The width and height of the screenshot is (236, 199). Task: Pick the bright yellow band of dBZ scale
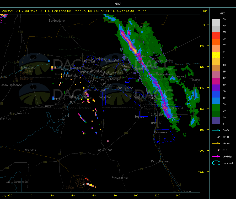tap(216, 55)
